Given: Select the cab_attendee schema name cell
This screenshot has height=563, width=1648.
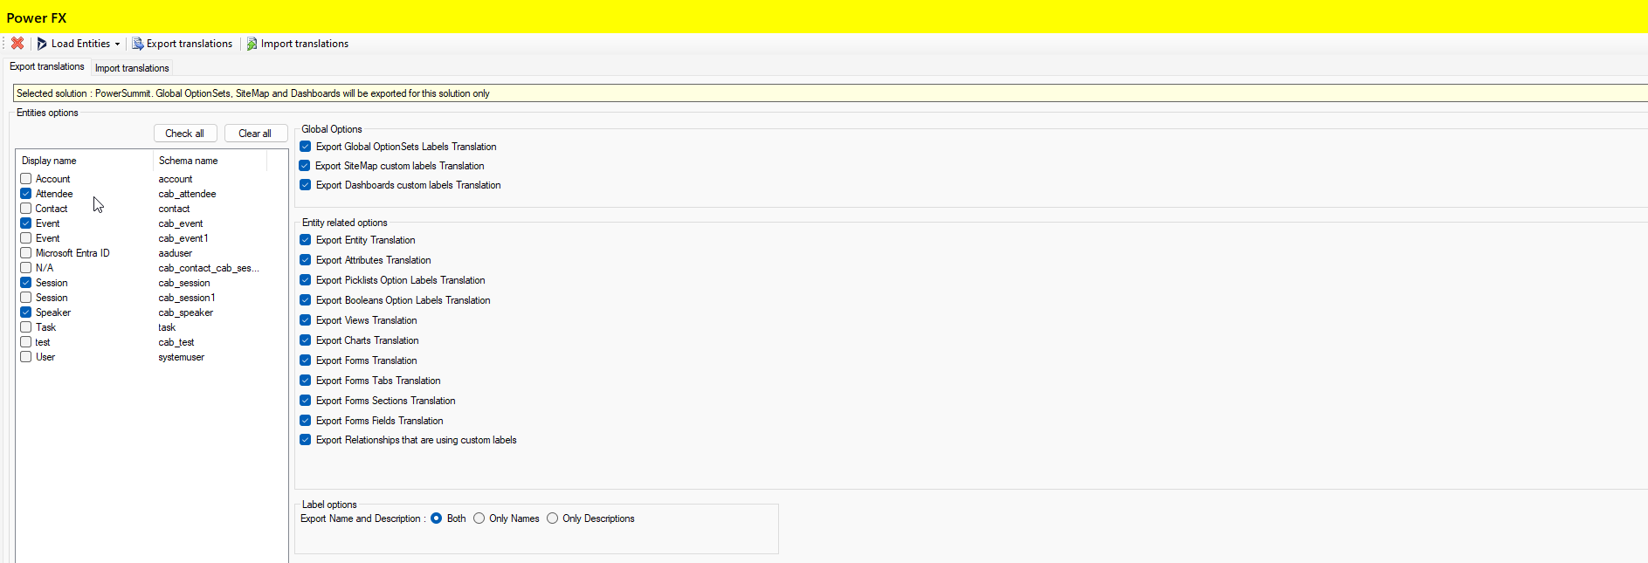Looking at the screenshot, I should pos(187,194).
